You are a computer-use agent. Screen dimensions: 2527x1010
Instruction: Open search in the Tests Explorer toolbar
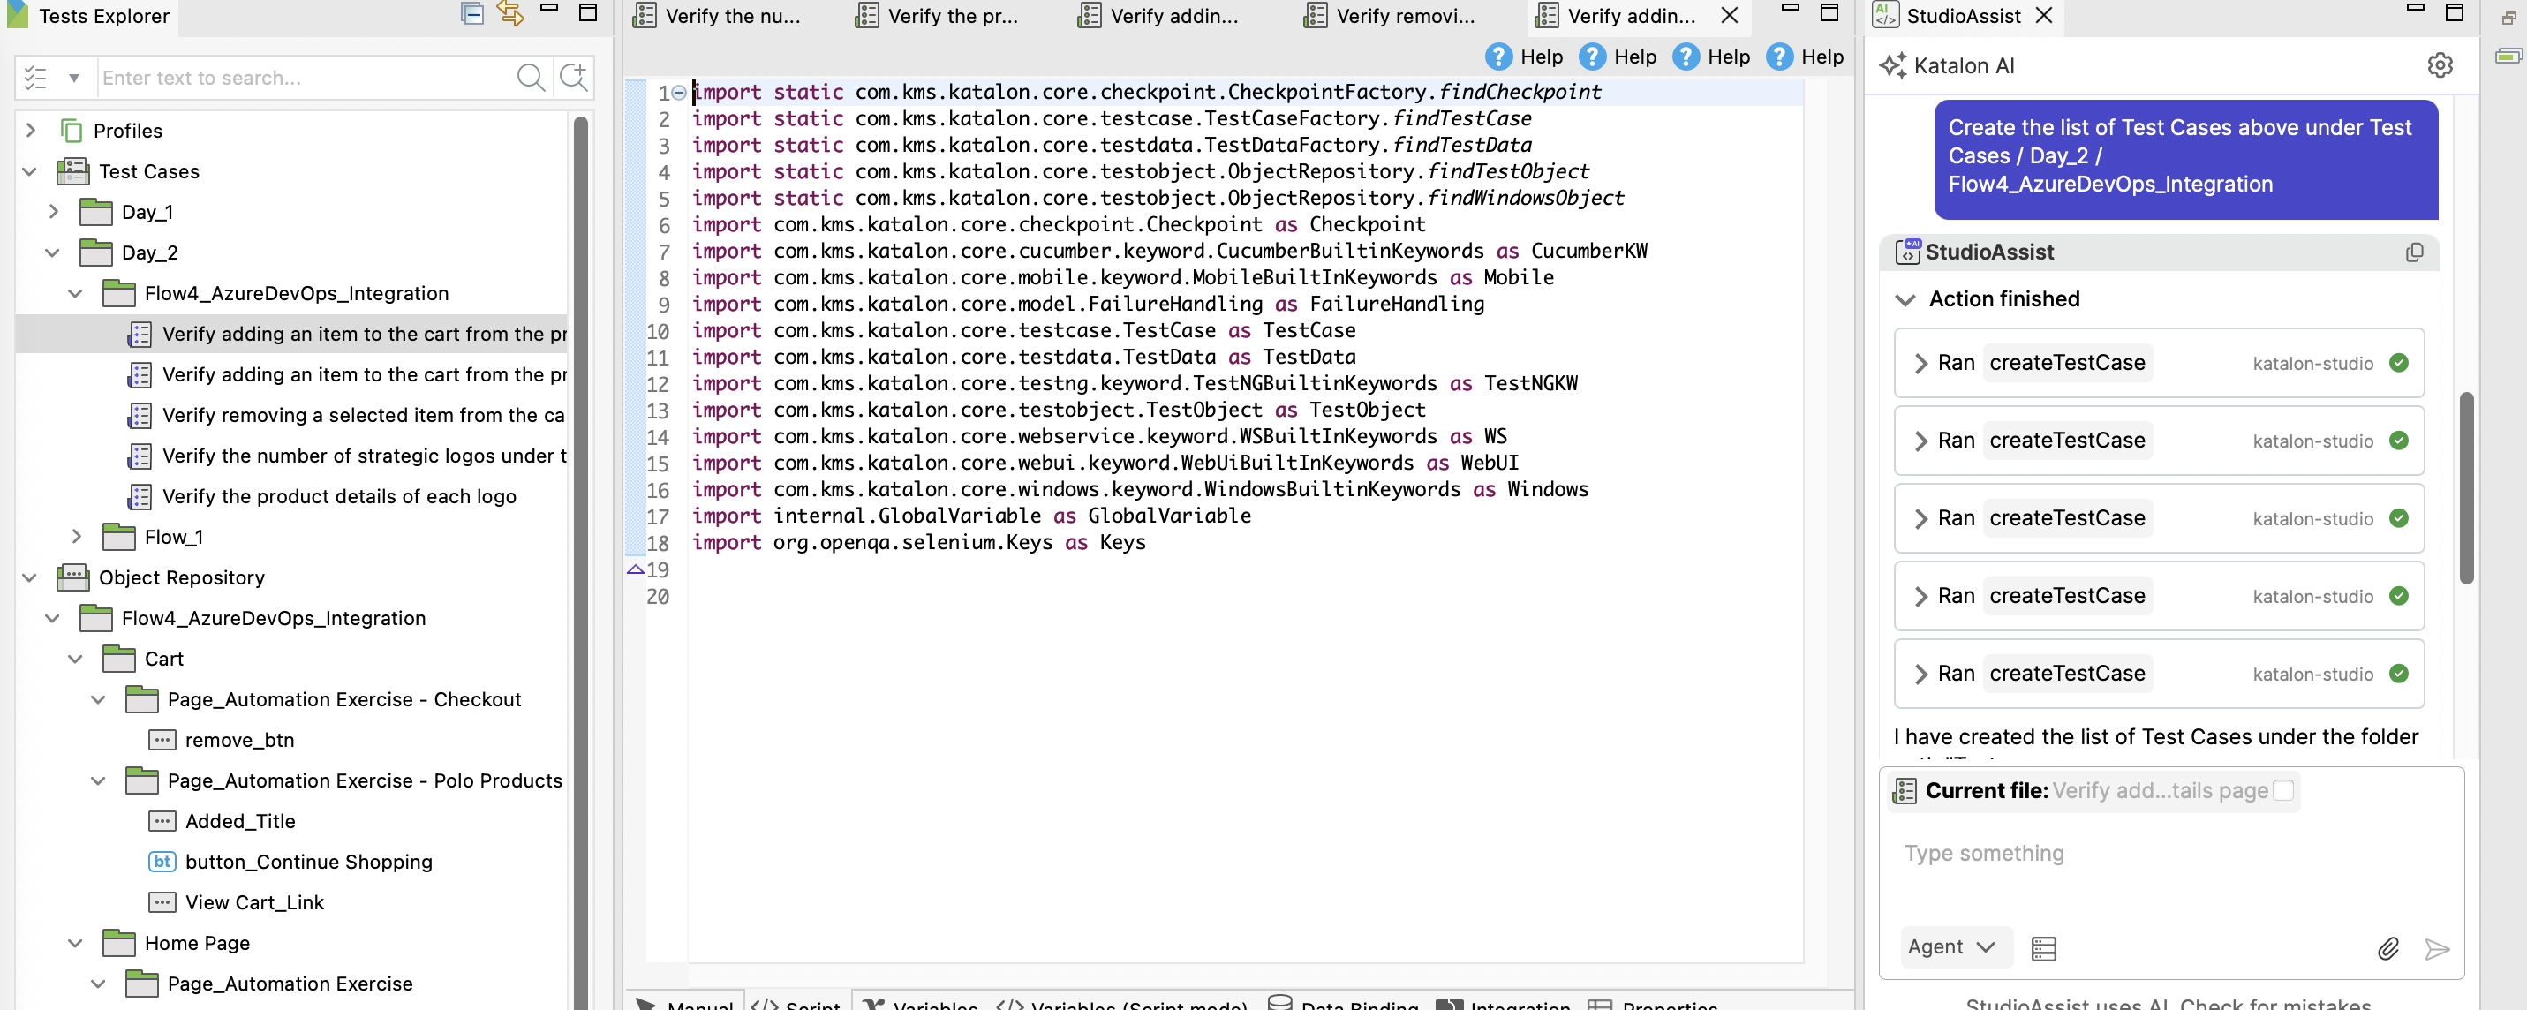click(531, 78)
